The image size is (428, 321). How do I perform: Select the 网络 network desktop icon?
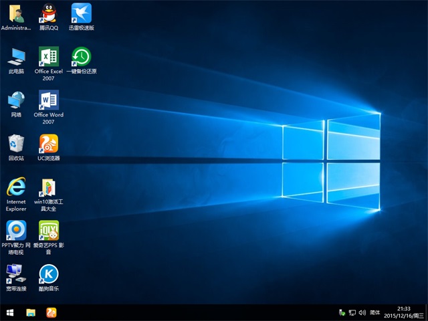tap(16, 100)
